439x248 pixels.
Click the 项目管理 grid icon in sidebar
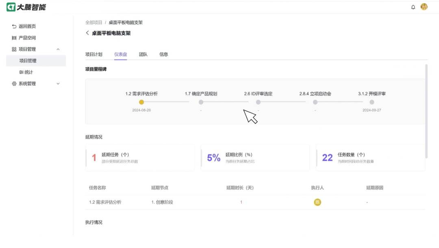click(13, 49)
